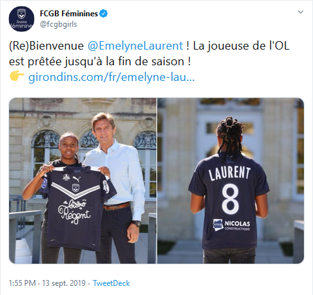Open left photo of jersey presentation
The image size is (313, 295).
click(x=83, y=181)
